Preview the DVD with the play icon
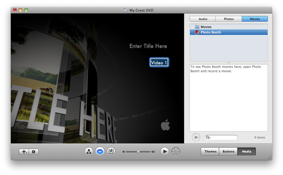This screenshot has height=175, width=283. [164, 151]
